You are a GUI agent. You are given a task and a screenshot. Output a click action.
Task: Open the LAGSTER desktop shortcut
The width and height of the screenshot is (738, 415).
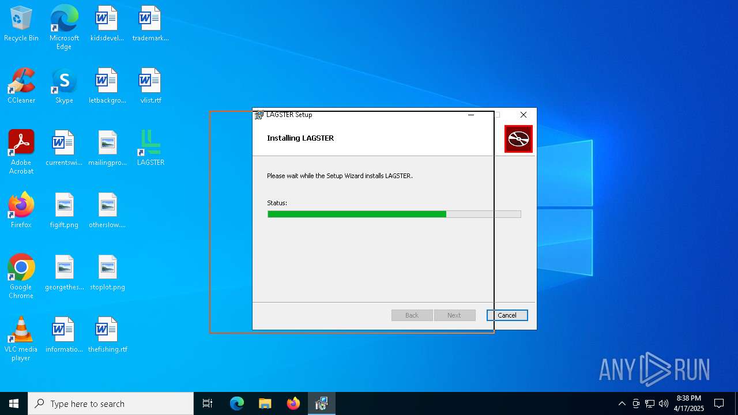point(150,148)
